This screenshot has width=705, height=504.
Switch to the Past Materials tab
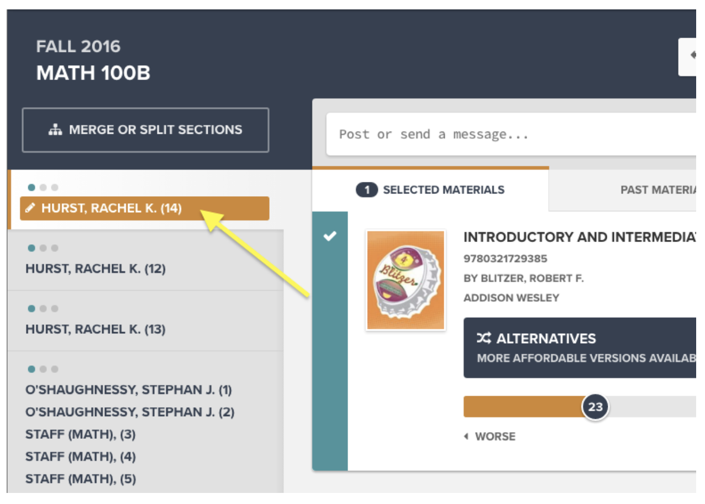[x=657, y=190]
